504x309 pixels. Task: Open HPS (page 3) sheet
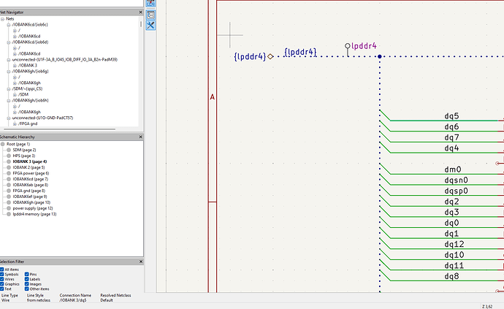pyautogui.click(x=24, y=156)
